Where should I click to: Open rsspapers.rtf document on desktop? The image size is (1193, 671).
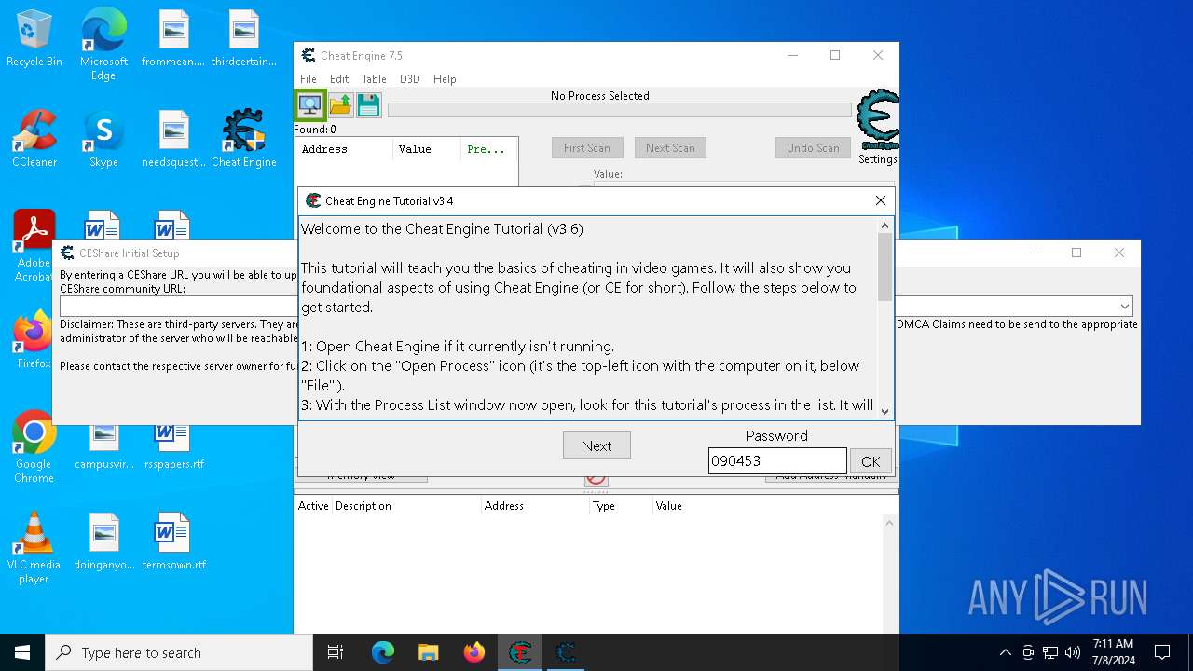173,447
